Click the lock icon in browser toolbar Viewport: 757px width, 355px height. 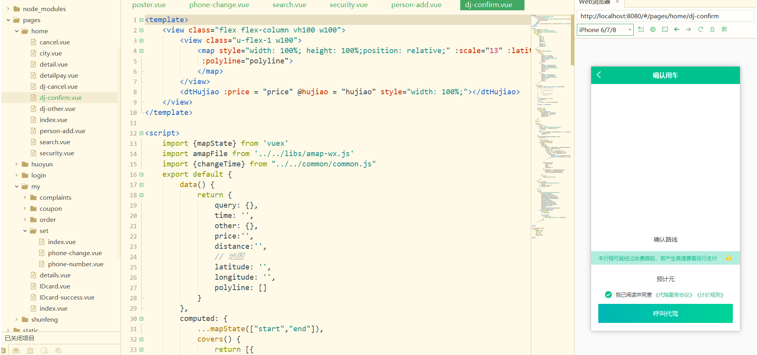coord(712,30)
